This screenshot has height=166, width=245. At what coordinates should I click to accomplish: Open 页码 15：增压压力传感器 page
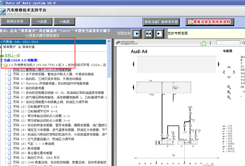[x=60, y=130]
